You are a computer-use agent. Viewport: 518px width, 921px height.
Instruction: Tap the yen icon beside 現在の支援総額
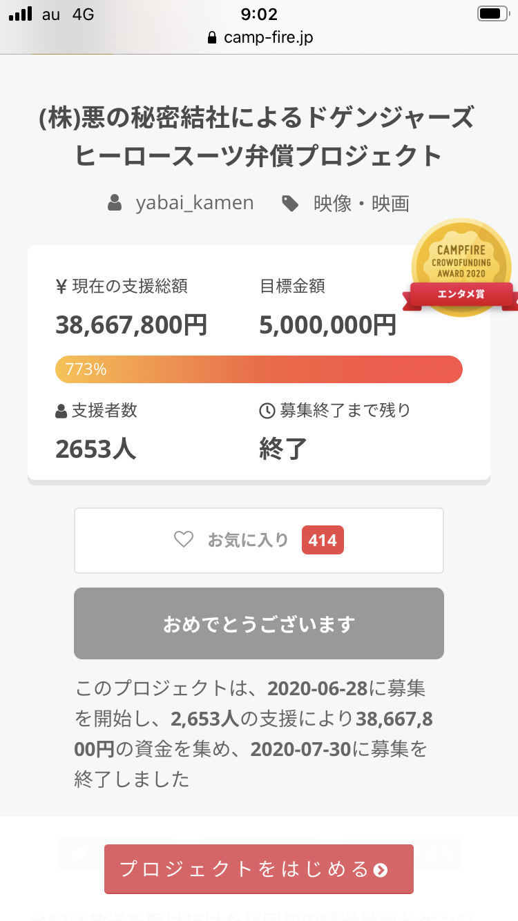pyautogui.click(x=61, y=286)
